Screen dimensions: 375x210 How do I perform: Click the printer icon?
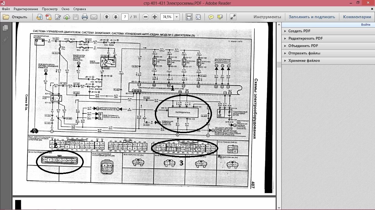[85, 17]
